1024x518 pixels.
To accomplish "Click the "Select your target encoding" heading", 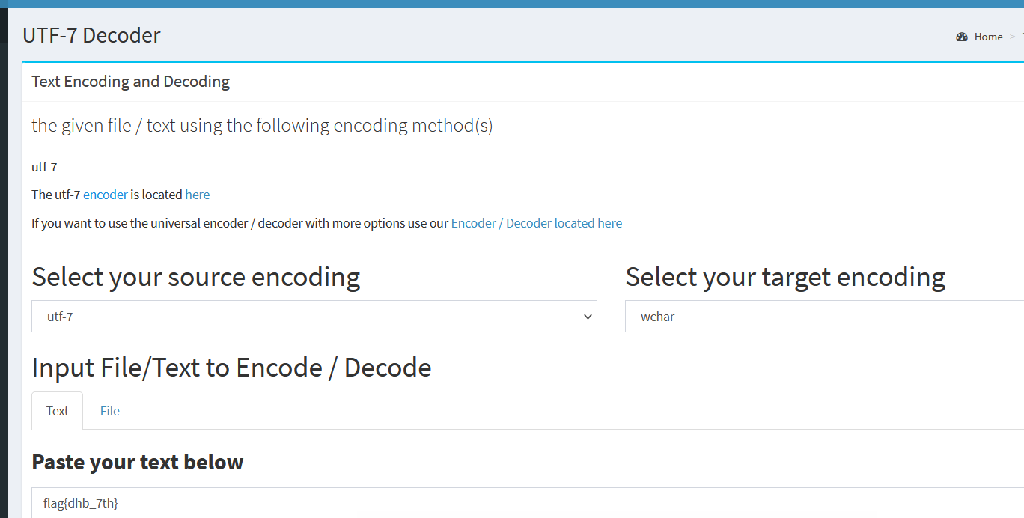I will (x=785, y=277).
